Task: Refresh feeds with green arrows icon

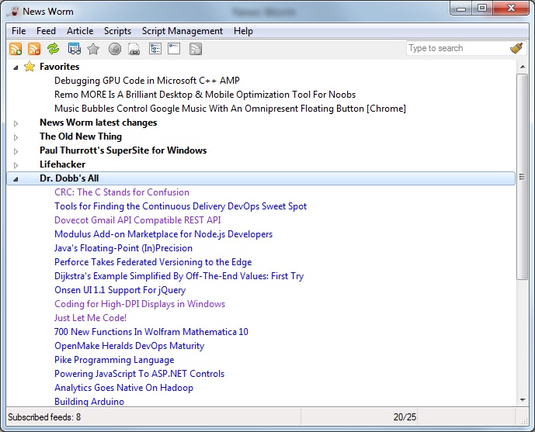Action: 53,49
